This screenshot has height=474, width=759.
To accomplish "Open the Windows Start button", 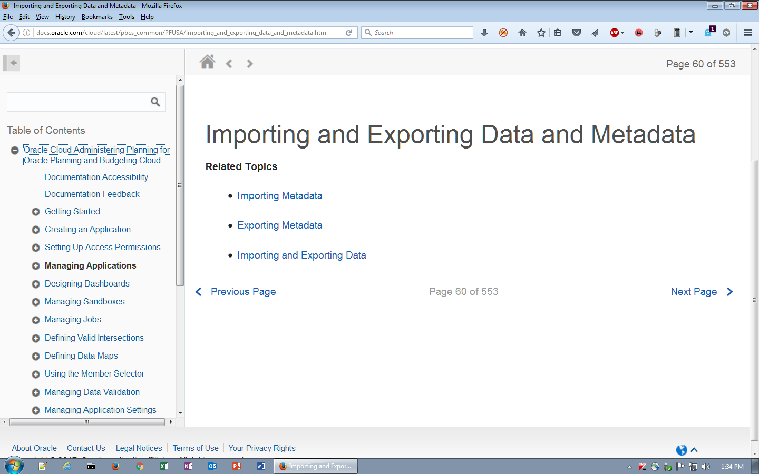I will pyautogui.click(x=14, y=466).
